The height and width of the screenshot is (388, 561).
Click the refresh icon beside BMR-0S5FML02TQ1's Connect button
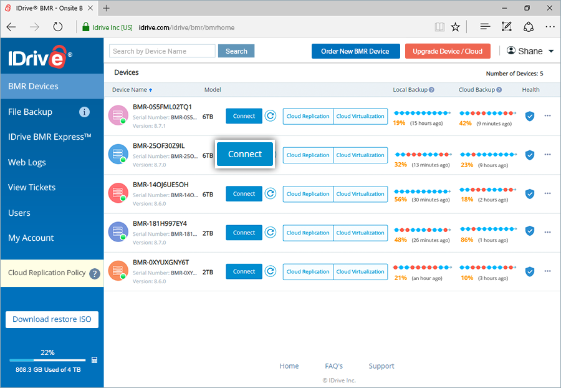coord(270,116)
